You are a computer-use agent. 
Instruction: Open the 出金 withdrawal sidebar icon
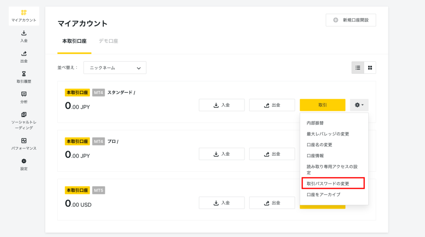click(x=24, y=57)
